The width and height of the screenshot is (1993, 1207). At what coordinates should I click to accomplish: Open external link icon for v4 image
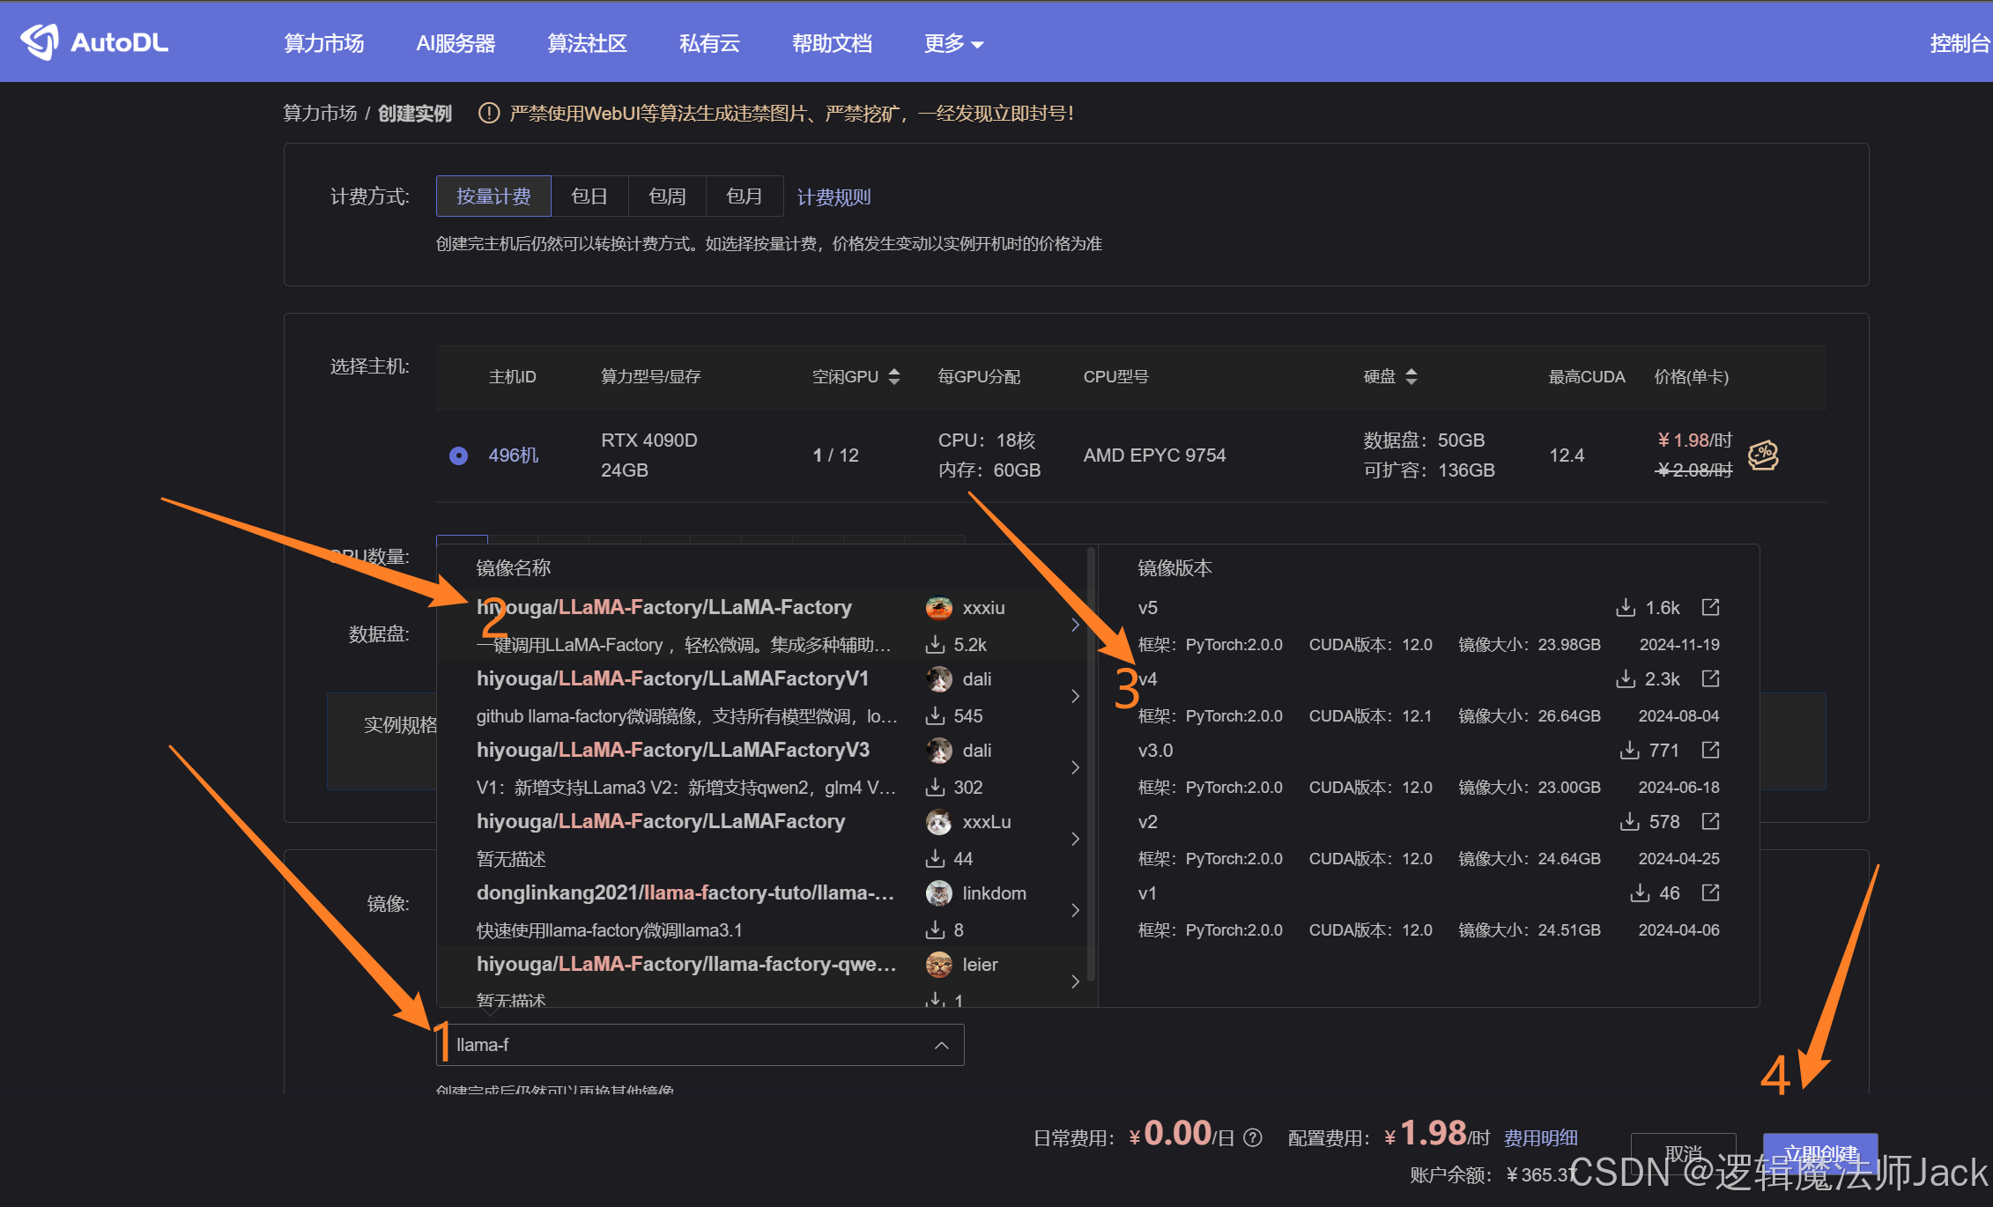[1710, 678]
